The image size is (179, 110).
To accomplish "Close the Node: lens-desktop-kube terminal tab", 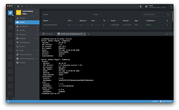I will pyautogui.click(x=85, y=34).
